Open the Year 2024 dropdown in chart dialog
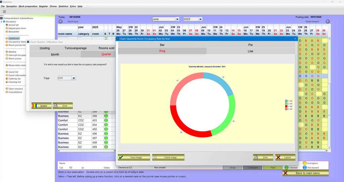Viewport: 344px width, 182px height. pos(74,78)
